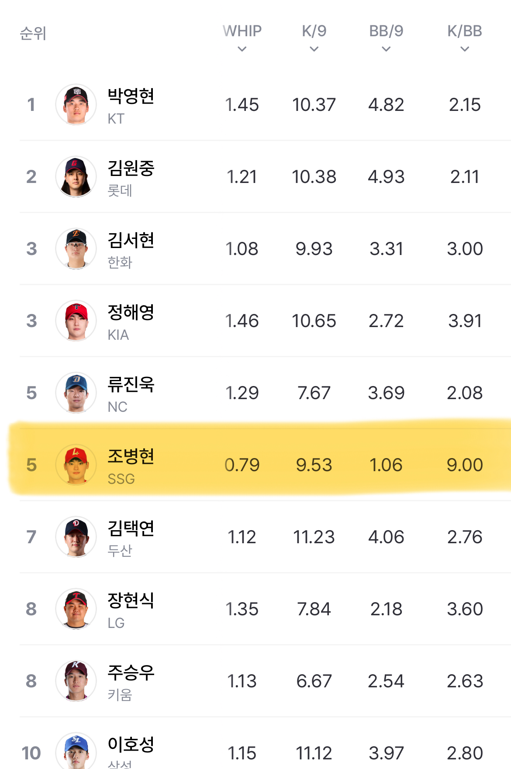Open 조병현 SSG player avatar
The height and width of the screenshot is (769, 511).
coord(76,465)
